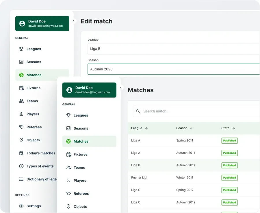Open Objects label in front sidebar
This screenshot has width=260, height=213.
click(x=80, y=207)
